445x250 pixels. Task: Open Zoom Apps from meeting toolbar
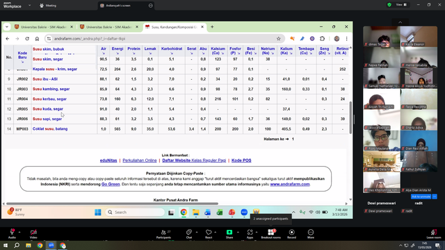click(250, 233)
